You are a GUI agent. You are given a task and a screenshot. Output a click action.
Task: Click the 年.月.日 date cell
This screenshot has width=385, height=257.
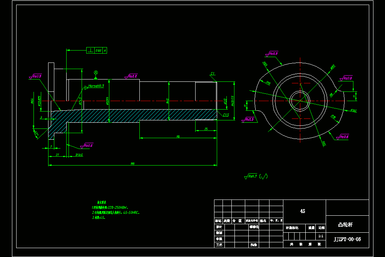pos(276,221)
